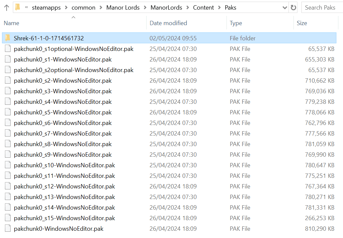
Task: Click the 769,990 KB size value
Action: [320, 155]
